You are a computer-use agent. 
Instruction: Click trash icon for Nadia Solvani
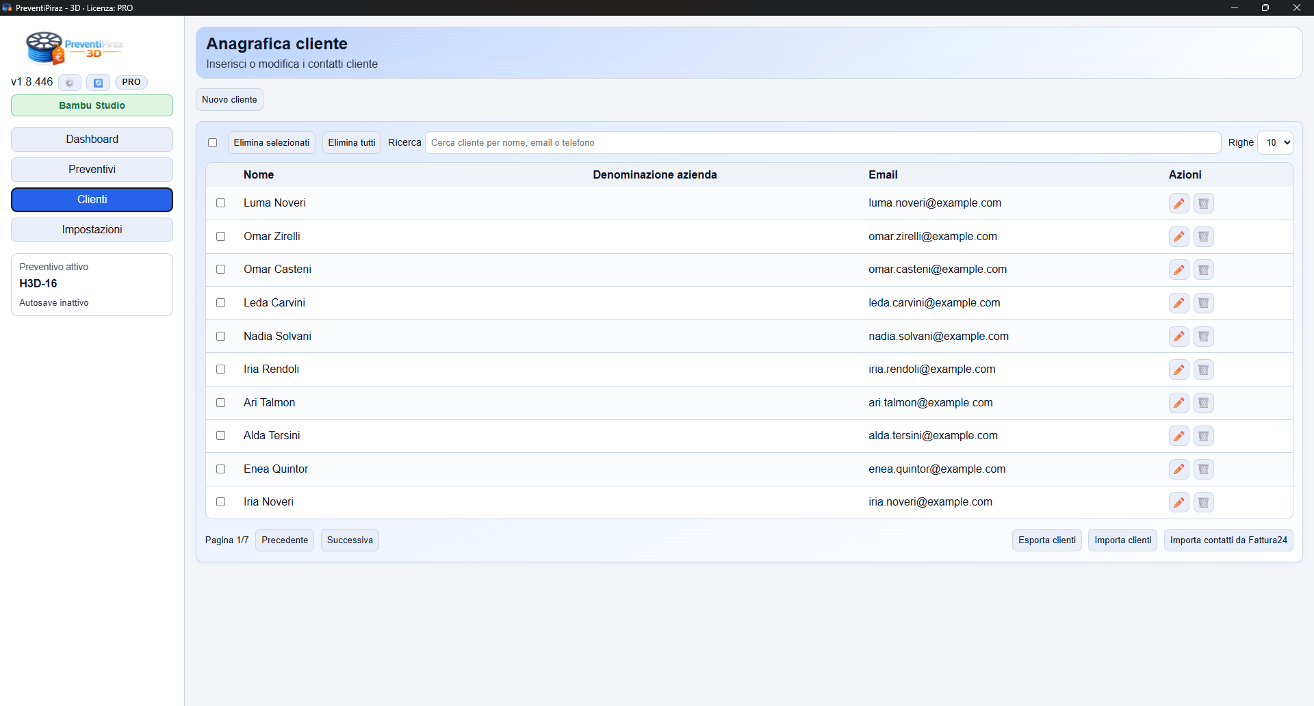[1203, 337]
